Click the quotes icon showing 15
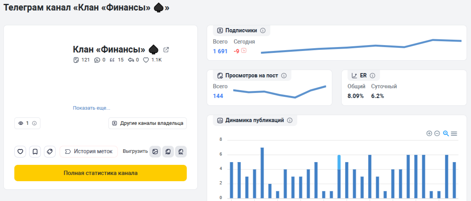Viewport: 471px width, 201px height. [x=113, y=60]
